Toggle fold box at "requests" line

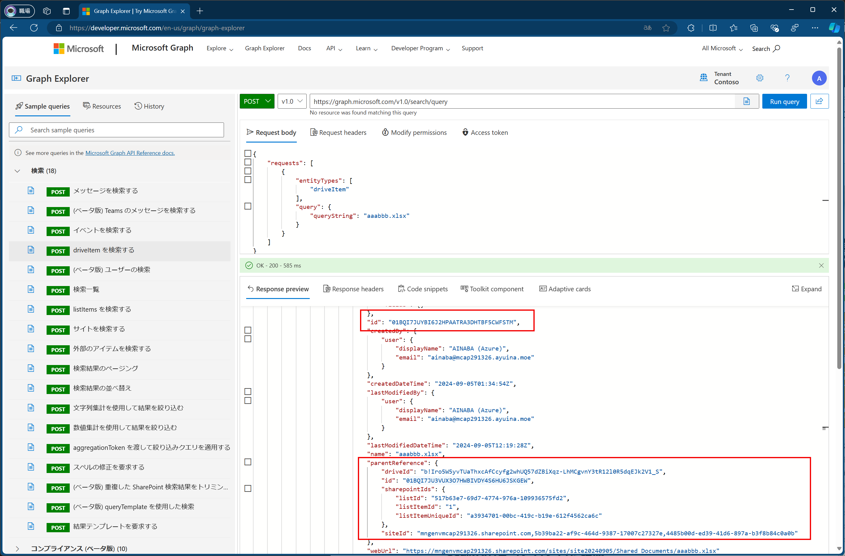[x=248, y=162]
